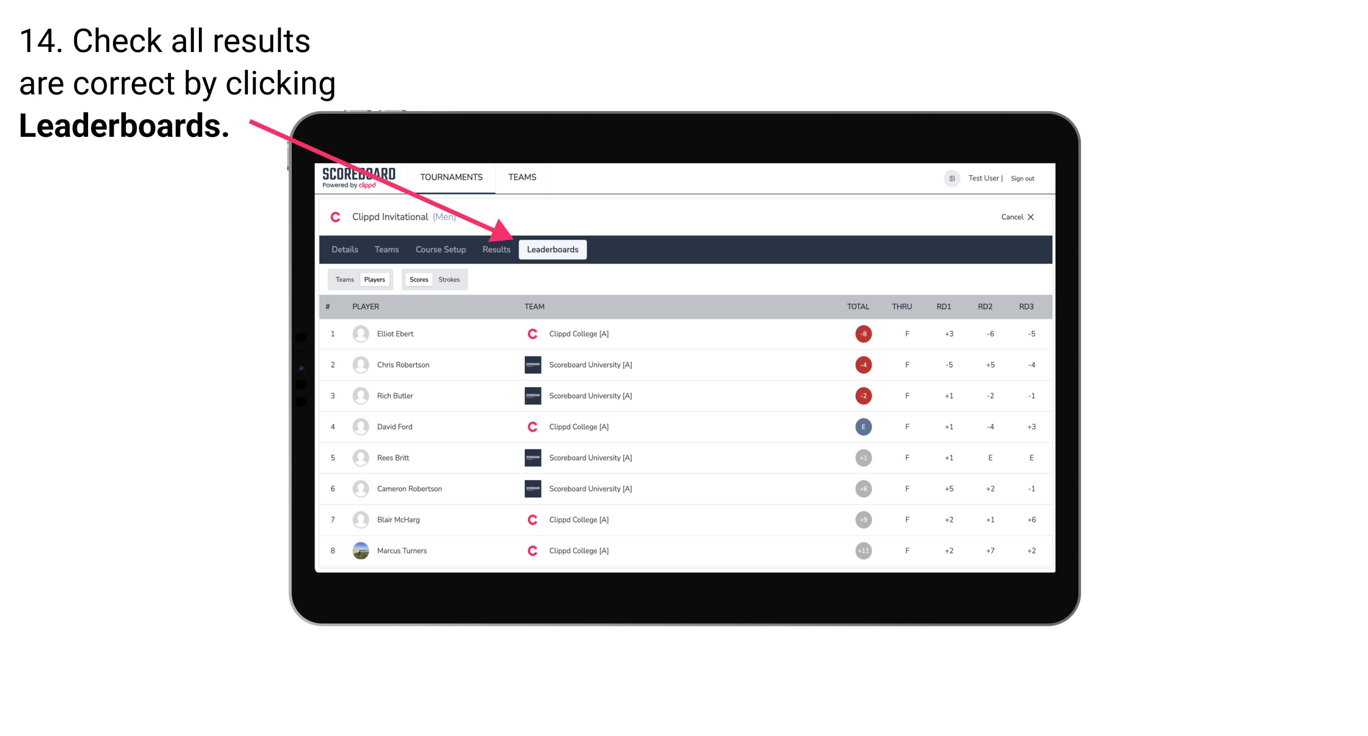
Task: Toggle the Scores view button
Action: click(418, 279)
